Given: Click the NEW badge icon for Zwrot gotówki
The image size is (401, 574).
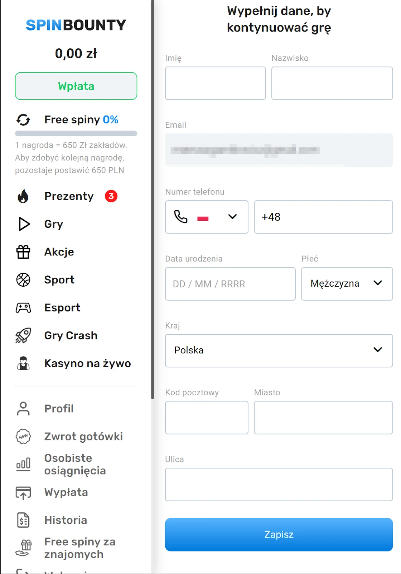Looking at the screenshot, I should click(23, 436).
